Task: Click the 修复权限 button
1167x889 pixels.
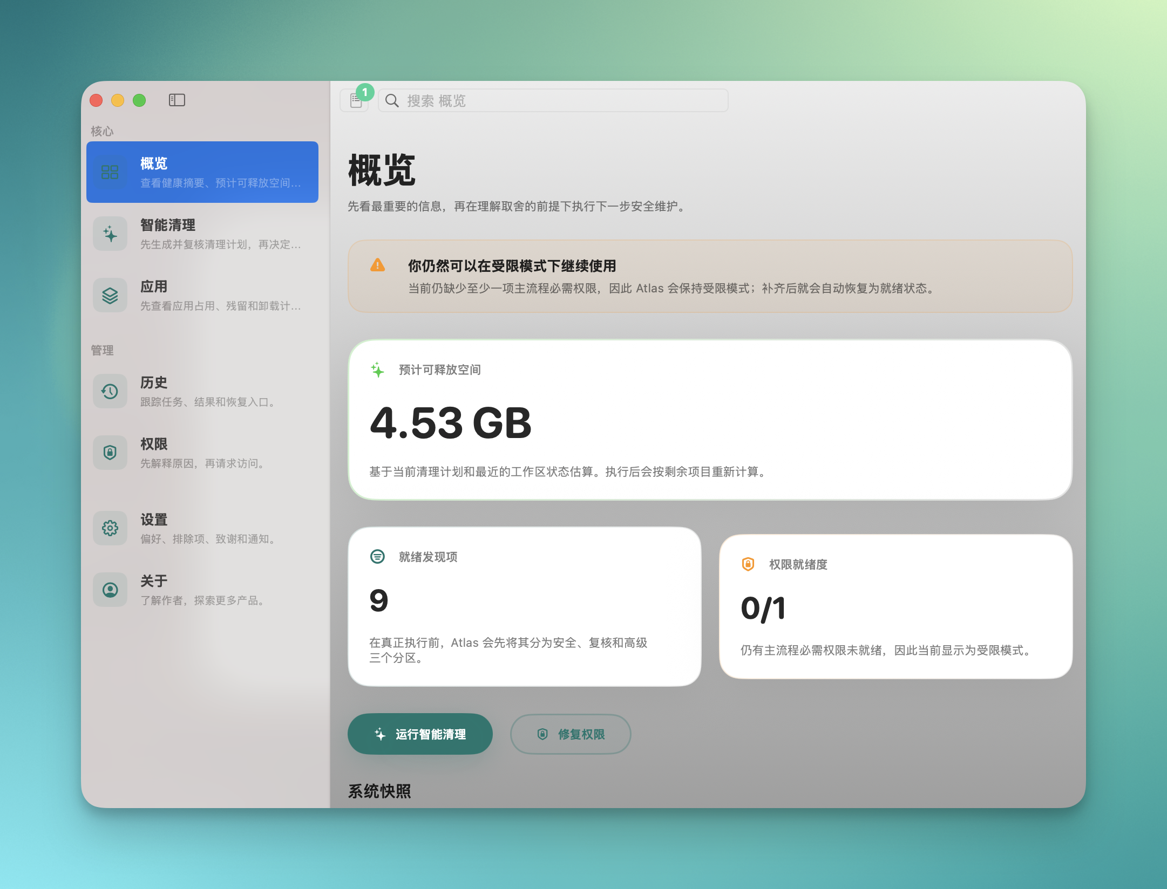Action: click(571, 734)
